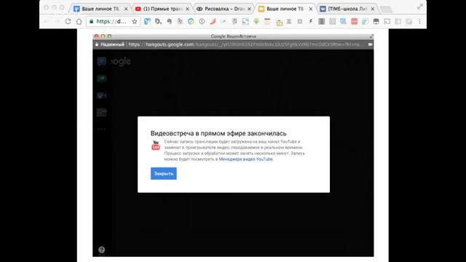Screen dimensions: 466x262
Task: Switch to Рисовалка Draw tab
Action: point(224,9)
